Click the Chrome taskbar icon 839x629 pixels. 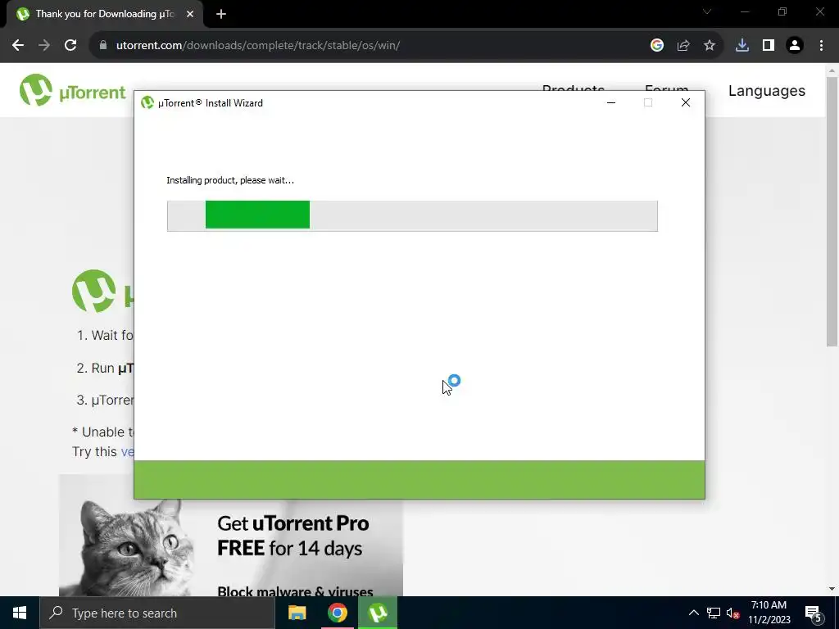pyautogui.click(x=337, y=613)
